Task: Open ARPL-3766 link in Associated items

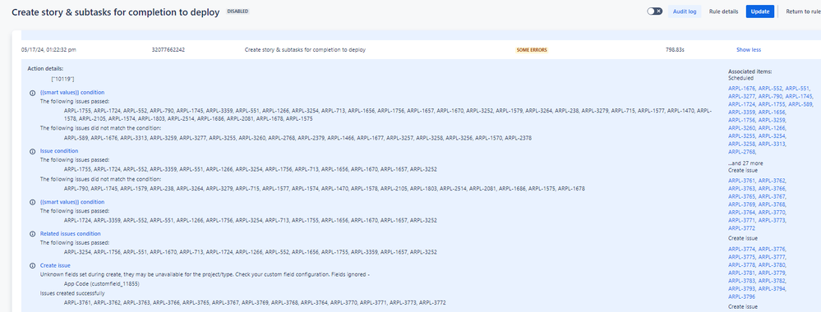Action: pyautogui.click(x=772, y=189)
